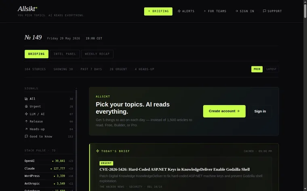Click the 4 Heads-up stat

coord(145,69)
